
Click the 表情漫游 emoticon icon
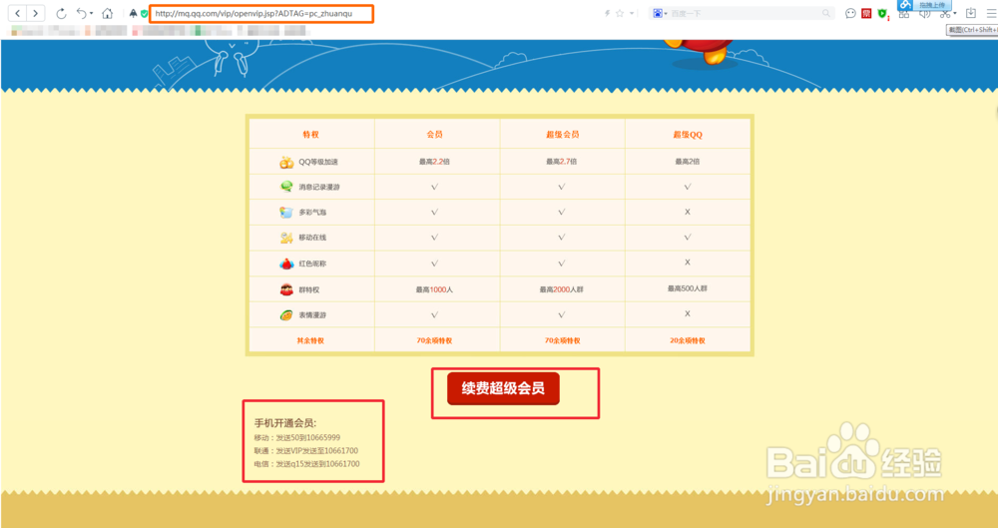click(x=286, y=315)
